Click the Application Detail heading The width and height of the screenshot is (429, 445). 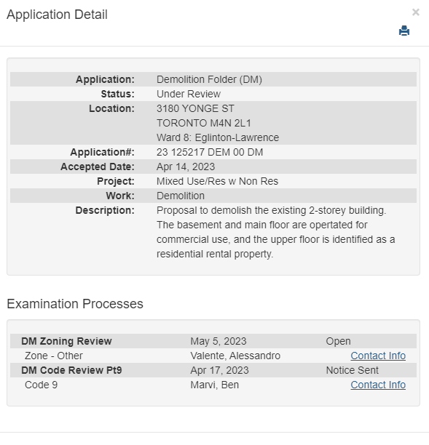coord(57,15)
